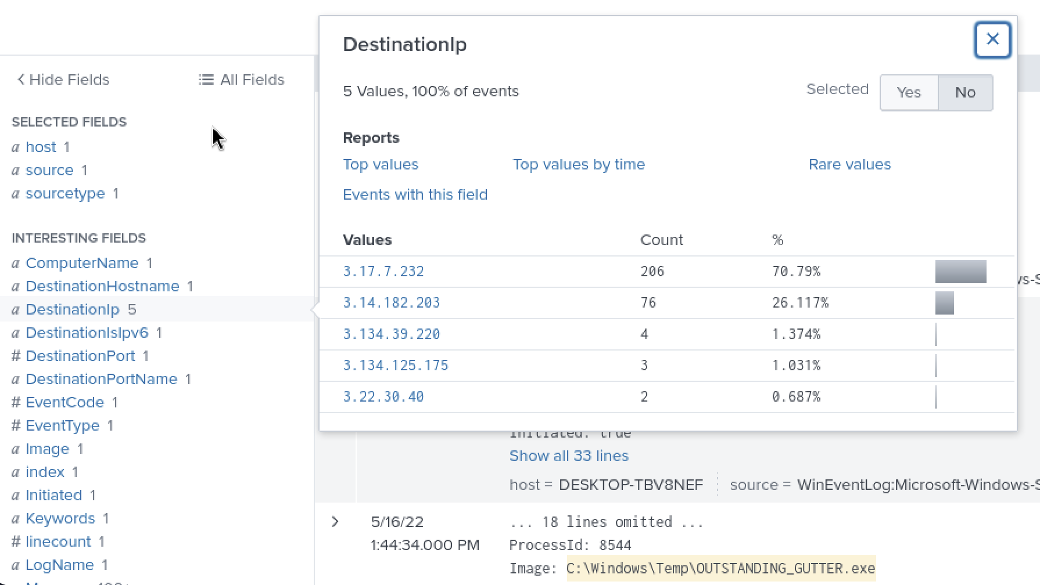Open Events with this field
This screenshot has height=585, width=1040.
coord(415,194)
